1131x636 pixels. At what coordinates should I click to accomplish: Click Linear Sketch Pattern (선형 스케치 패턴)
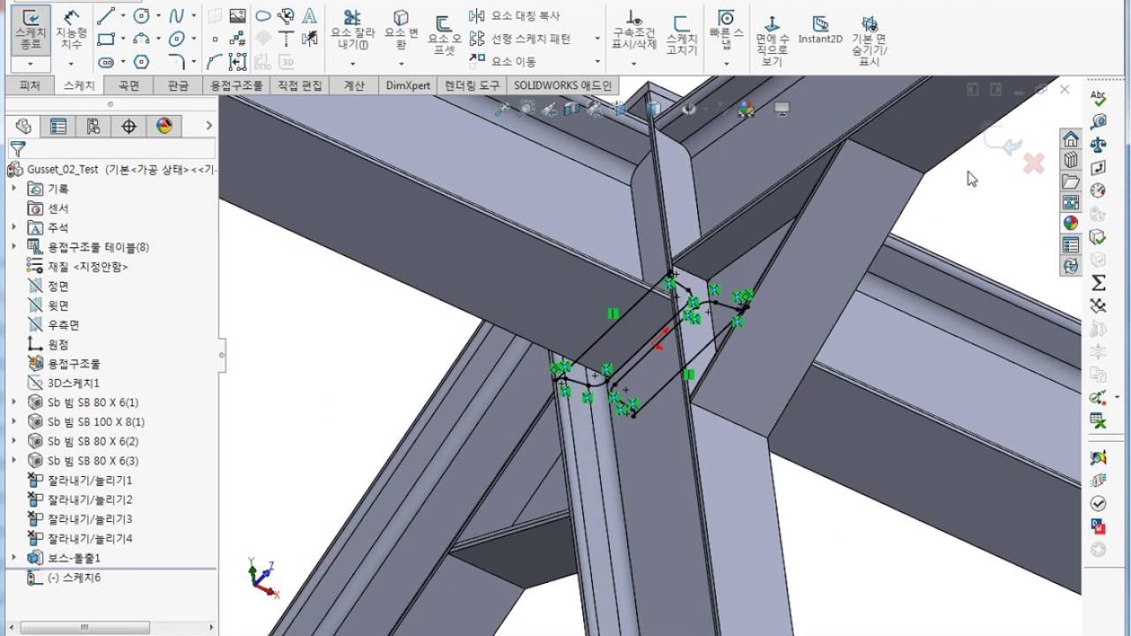pyautogui.click(x=520, y=39)
